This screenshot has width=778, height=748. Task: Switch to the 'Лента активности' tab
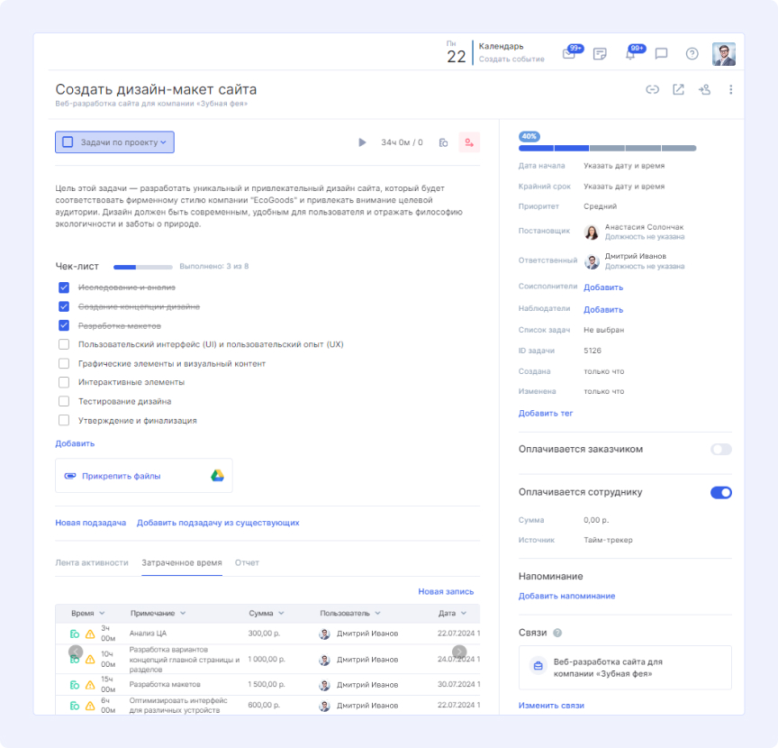click(x=92, y=562)
